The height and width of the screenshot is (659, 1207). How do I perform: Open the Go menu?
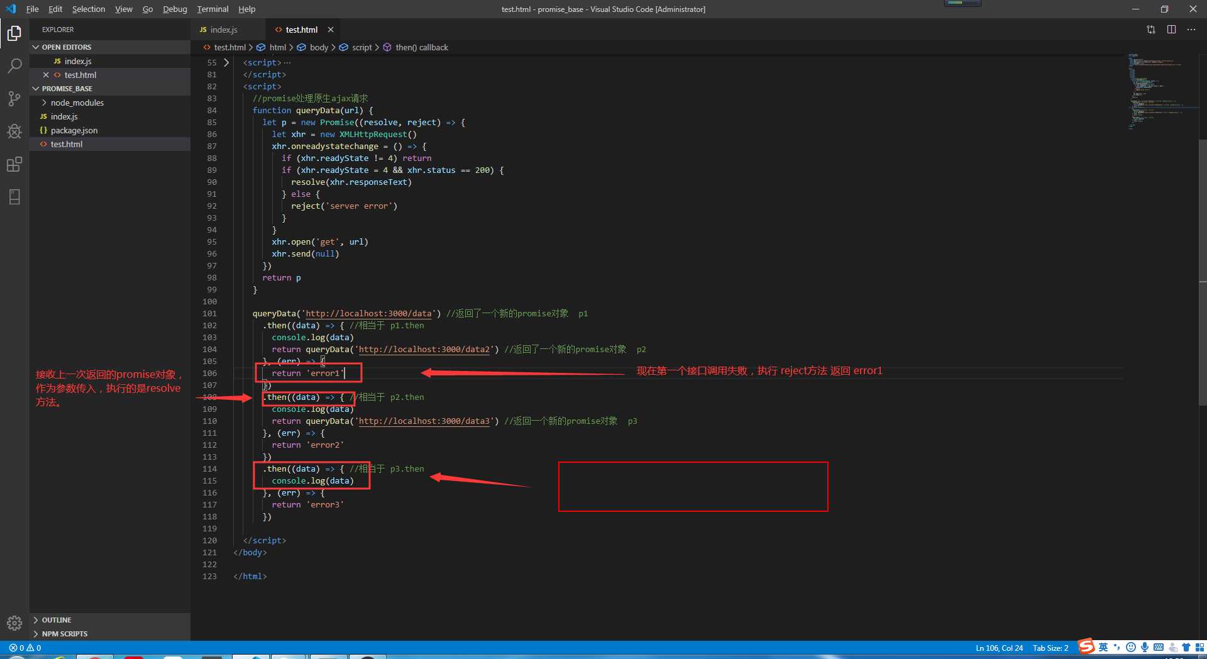[x=148, y=9]
